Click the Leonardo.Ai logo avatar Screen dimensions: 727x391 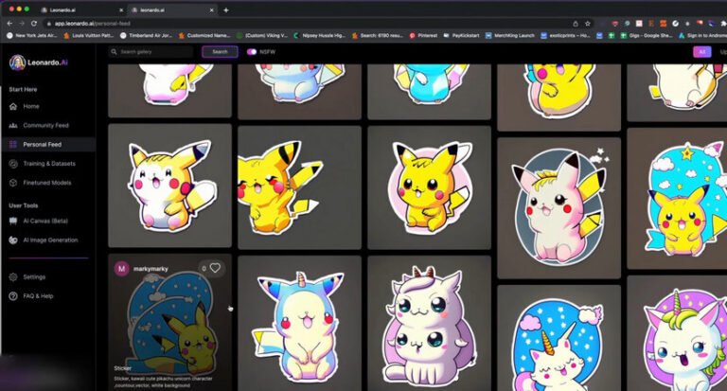point(17,62)
